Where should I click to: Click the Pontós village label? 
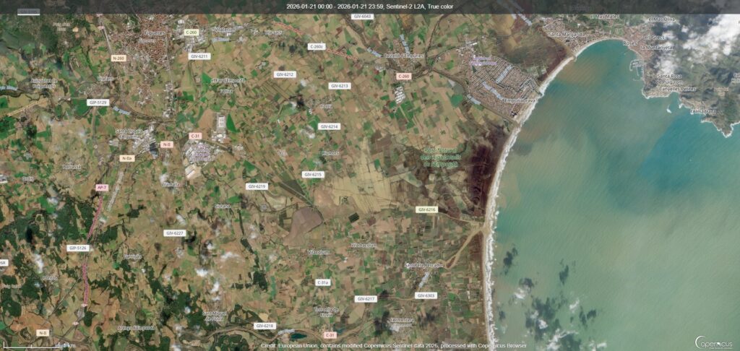[x=49, y=278]
